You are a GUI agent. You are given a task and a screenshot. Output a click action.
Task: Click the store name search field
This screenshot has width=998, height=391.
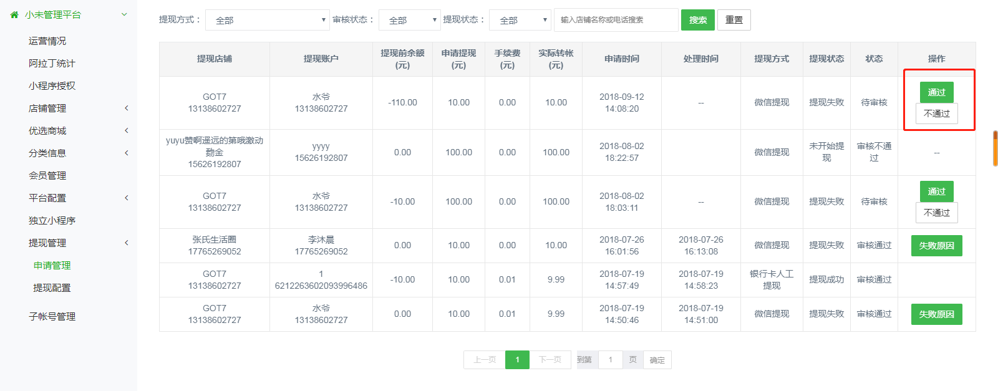click(x=616, y=20)
